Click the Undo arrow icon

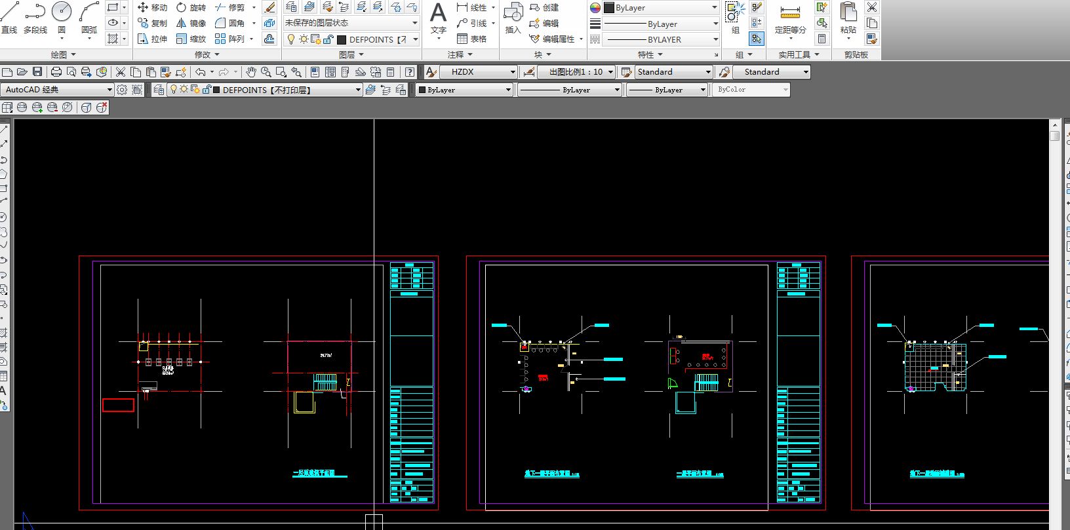coord(201,72)
